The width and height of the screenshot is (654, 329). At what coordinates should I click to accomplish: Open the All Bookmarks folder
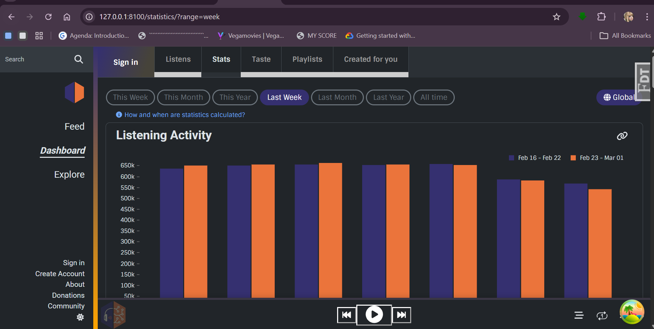click(625, 36)
